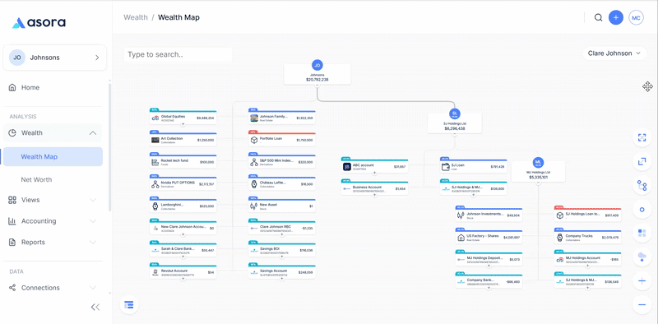658x324 pixels.
Task: Click the fit-to-screen icon on right toolbar
Action: [642, 137]
